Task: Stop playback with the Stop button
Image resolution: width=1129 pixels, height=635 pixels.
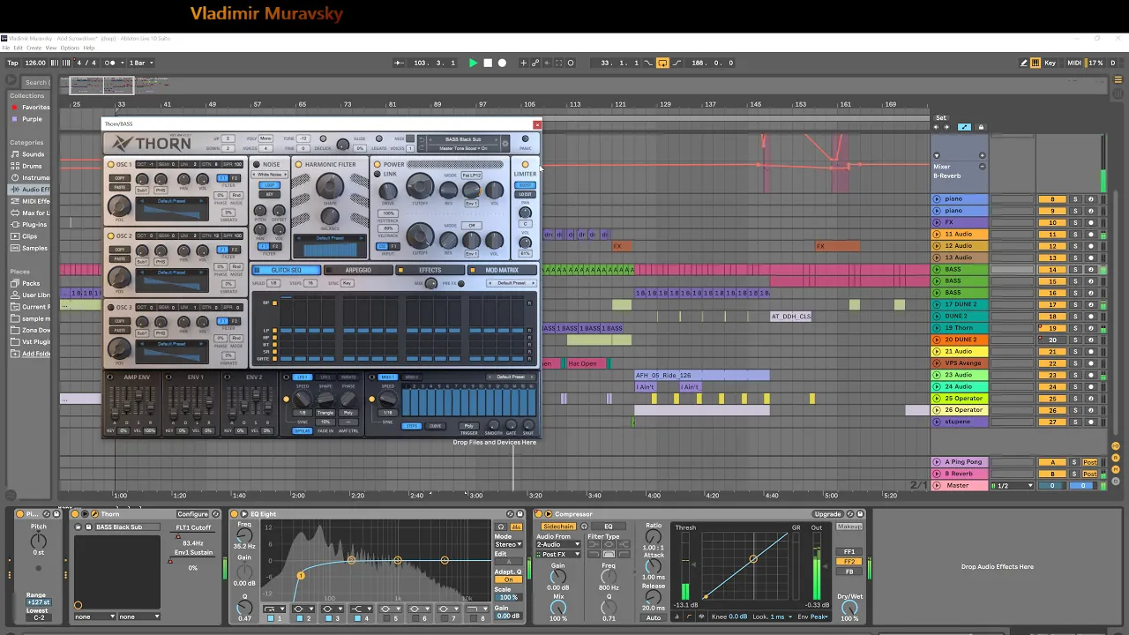Action: (x=488, y=63)
